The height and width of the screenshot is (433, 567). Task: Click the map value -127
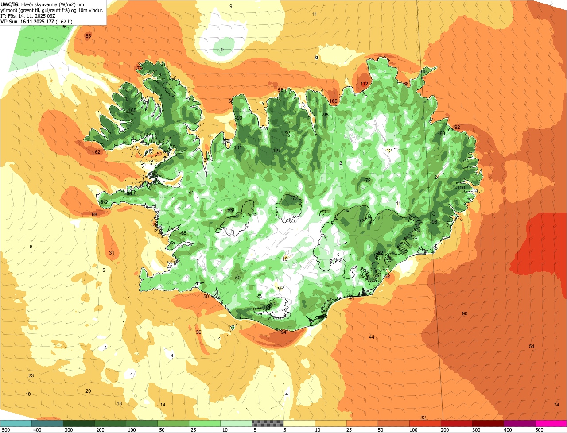(x=276, y=151)
